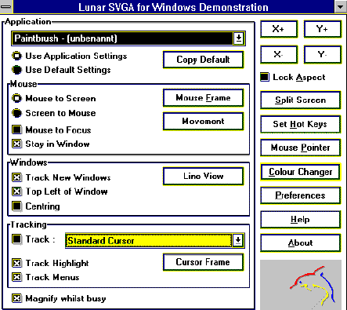This screenshot has height=310, width=347.
Task: Expand the Standard Cursor dropdown arrow
Action: [x=238, y=240]
